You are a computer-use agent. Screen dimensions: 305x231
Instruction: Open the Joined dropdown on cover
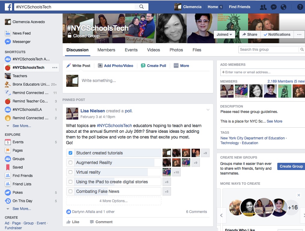point(224,35)
